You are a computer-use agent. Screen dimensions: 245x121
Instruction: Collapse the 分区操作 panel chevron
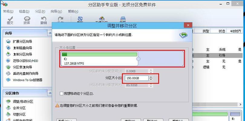(x=50, y=93)
